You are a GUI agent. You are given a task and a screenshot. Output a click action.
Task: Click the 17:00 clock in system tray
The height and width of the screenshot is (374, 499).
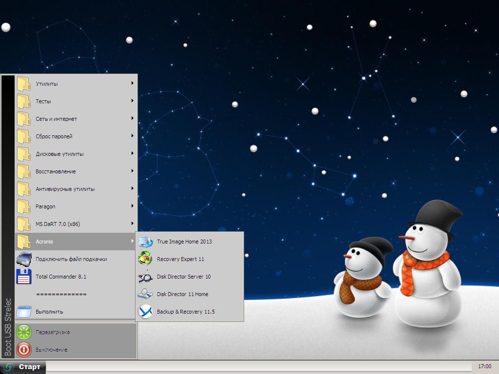click(484, 367)
